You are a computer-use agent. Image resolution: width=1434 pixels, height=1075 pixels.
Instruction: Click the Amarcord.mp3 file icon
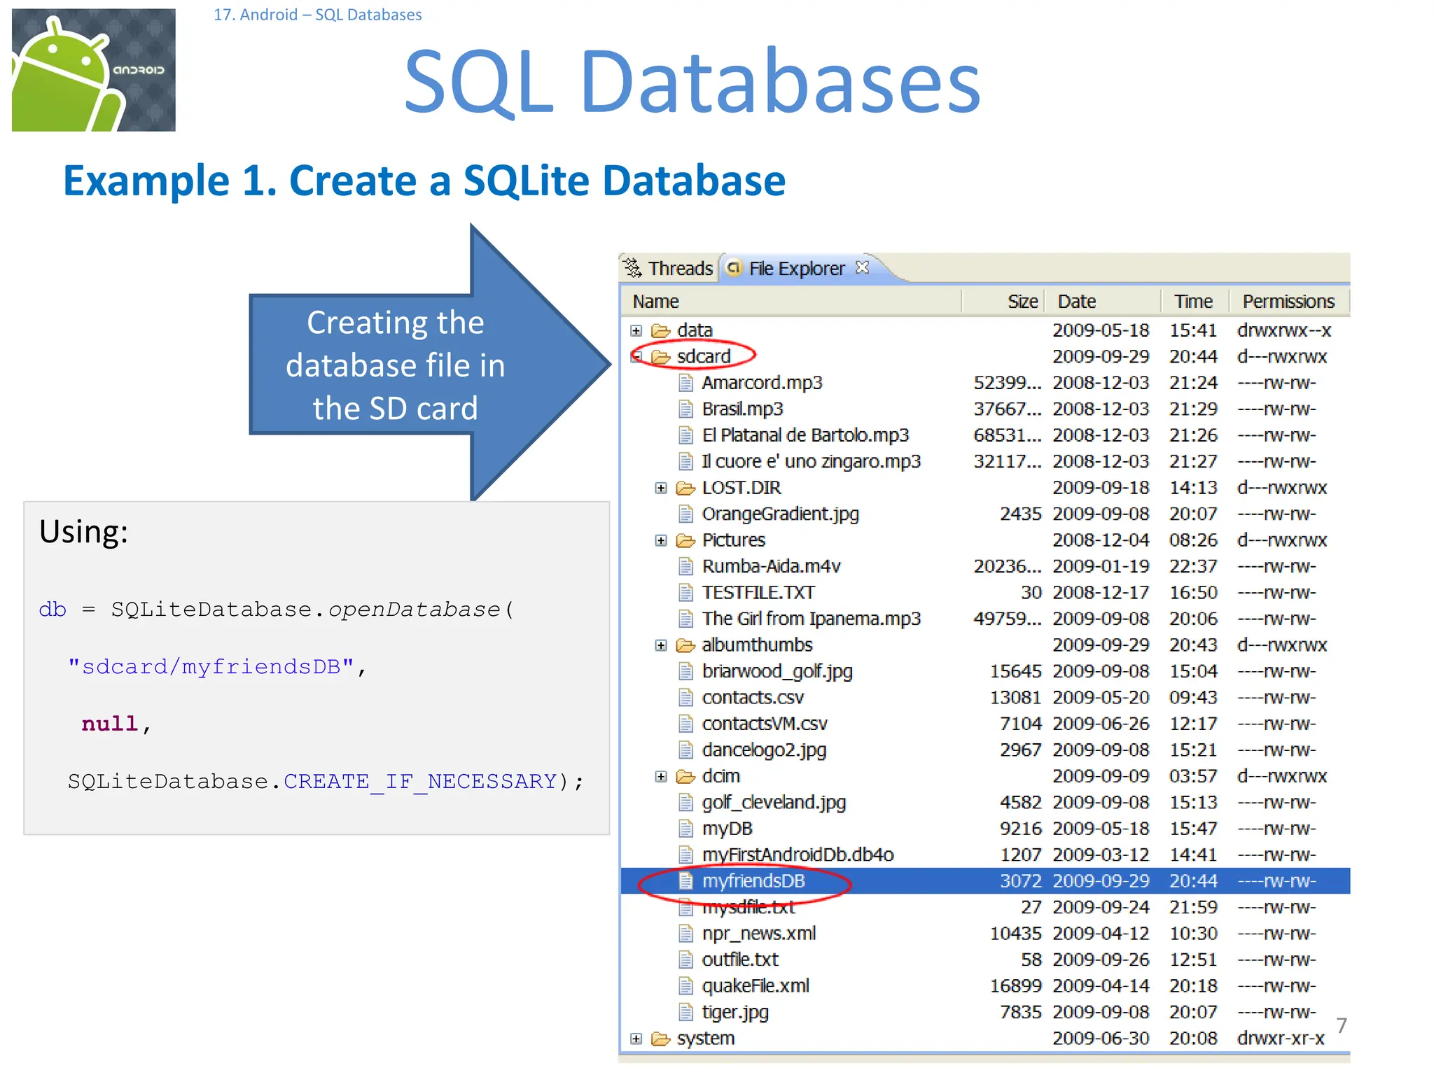(686, 383)
